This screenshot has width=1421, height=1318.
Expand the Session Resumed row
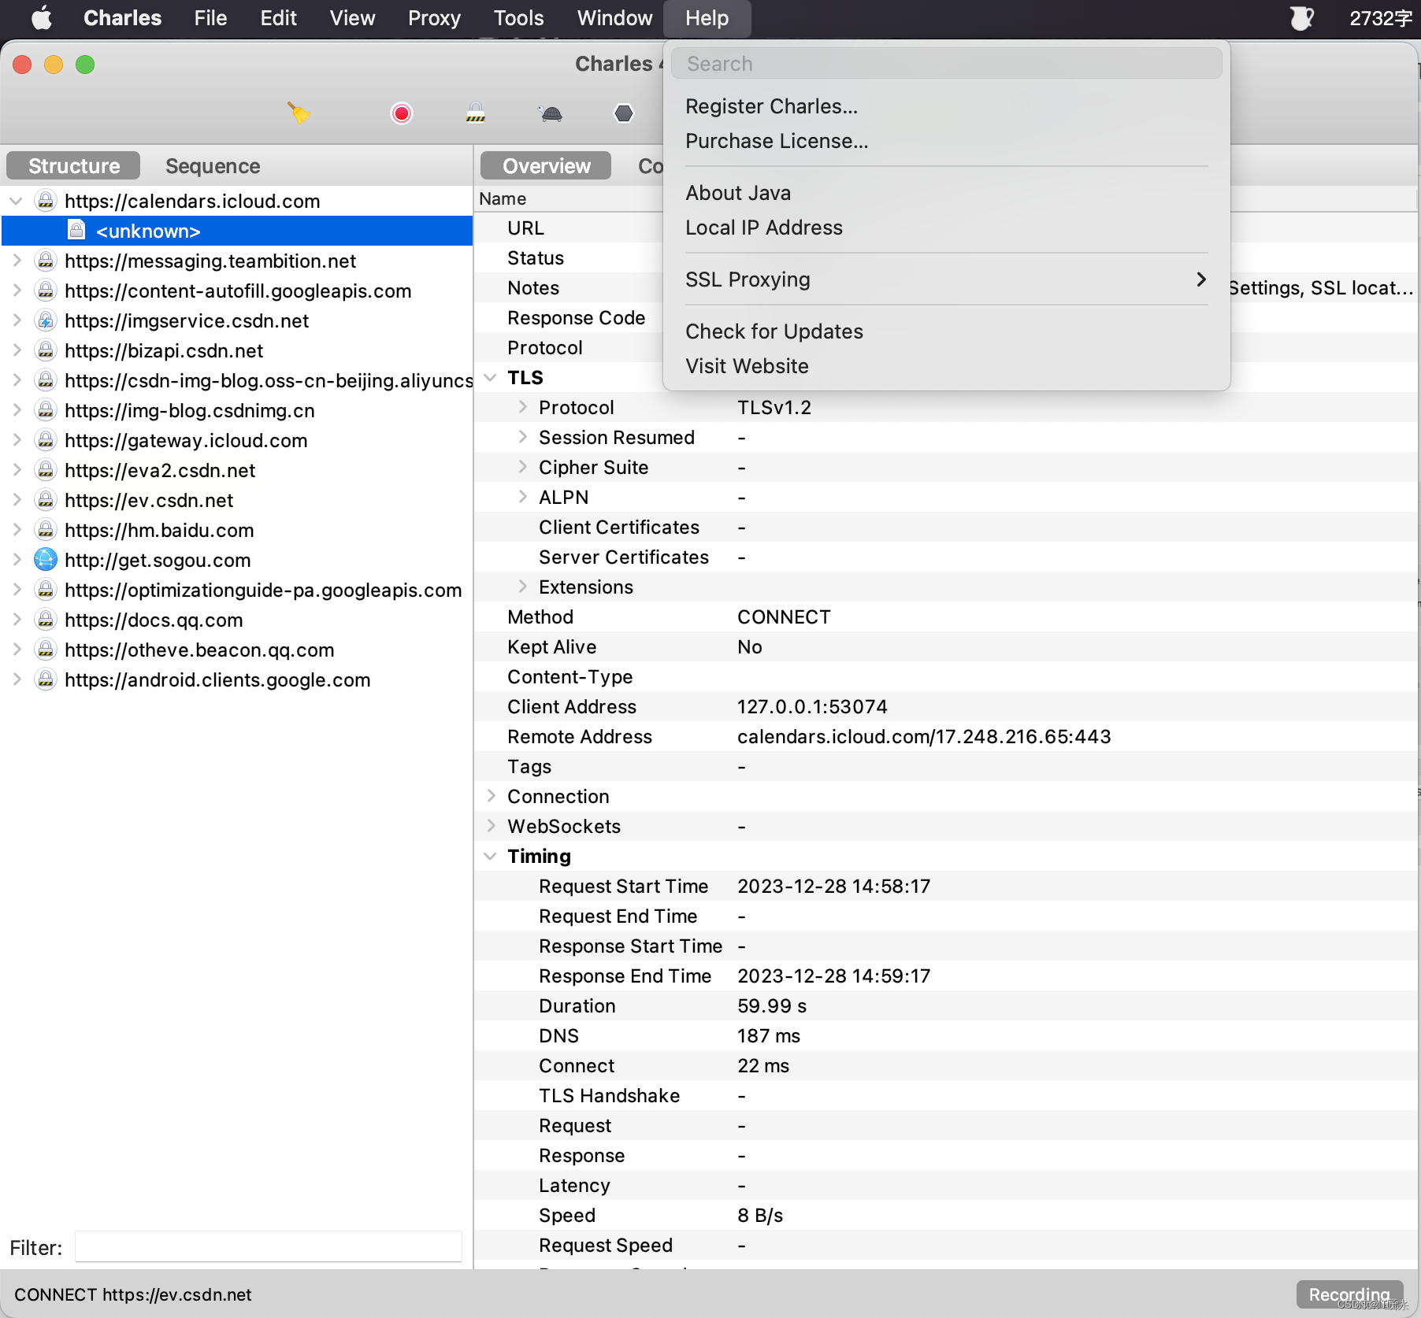tap(522, 437)
